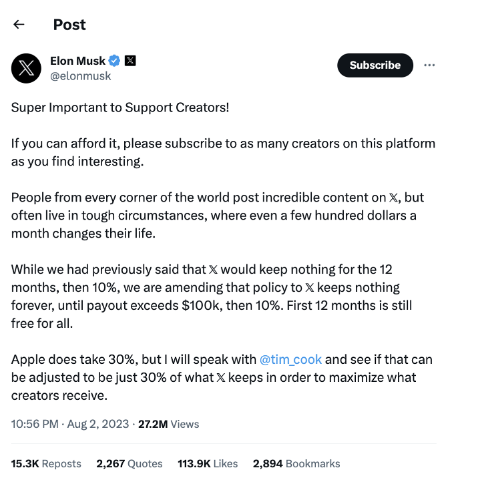482x478 pixels.
Task: Click the @elonmusk handle
Action: click(x=81, y=76)
